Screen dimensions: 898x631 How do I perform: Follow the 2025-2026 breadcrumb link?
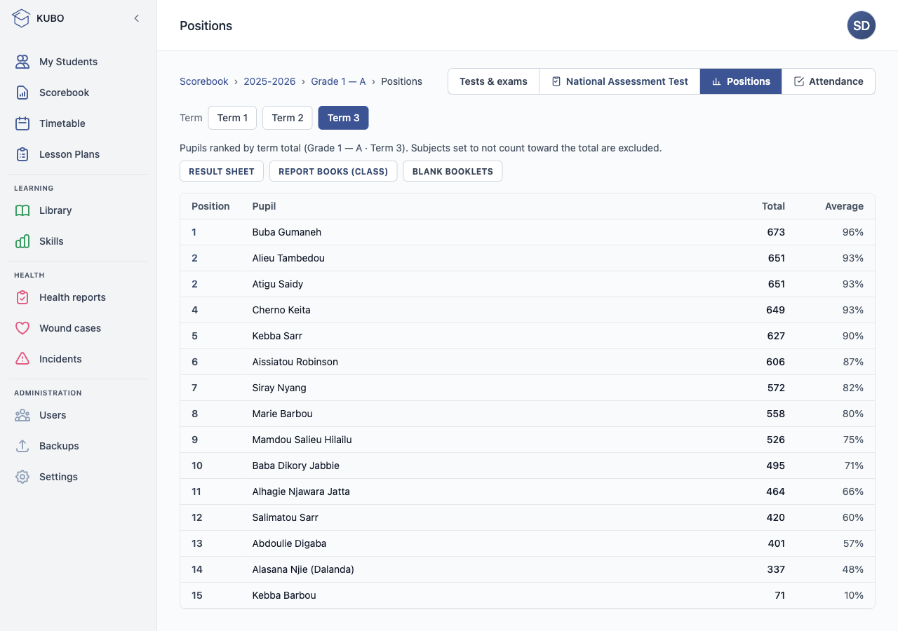(269, 81)
